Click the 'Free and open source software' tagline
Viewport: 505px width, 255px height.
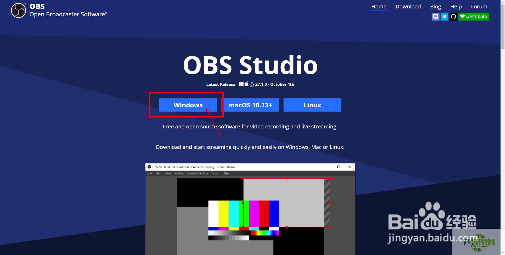(x=250, y=127)
